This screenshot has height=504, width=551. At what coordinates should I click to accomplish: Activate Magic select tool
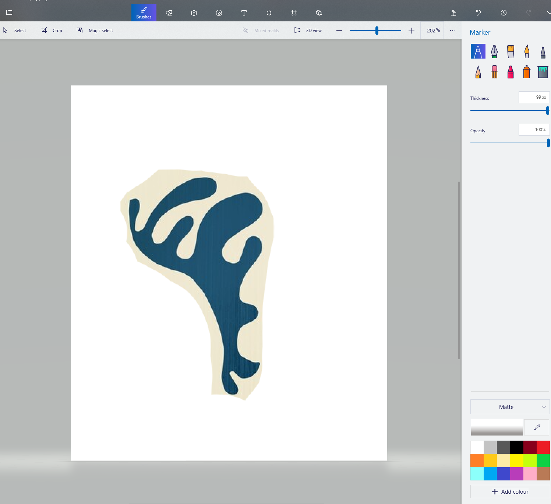tap(95, 31)
